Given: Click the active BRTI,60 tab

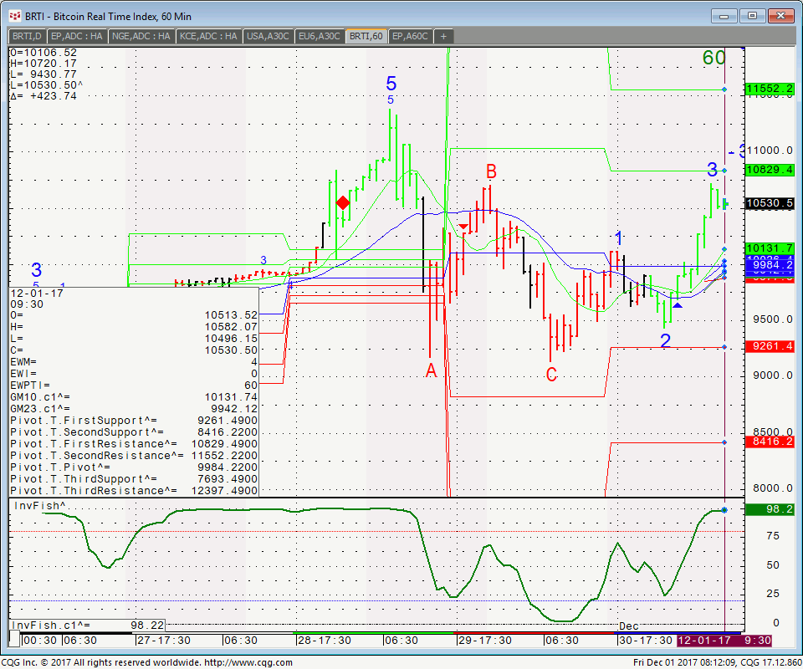Looking at the screenshot, I should 366,36.
